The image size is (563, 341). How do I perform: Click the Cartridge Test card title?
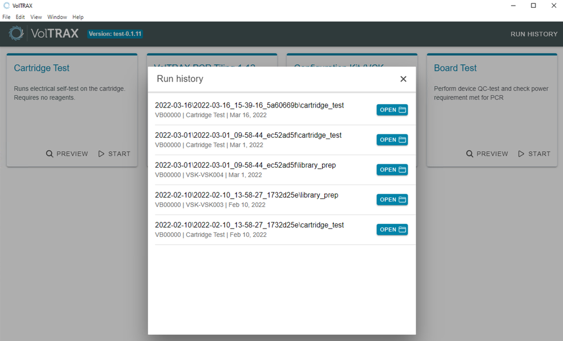coord(42,68)
